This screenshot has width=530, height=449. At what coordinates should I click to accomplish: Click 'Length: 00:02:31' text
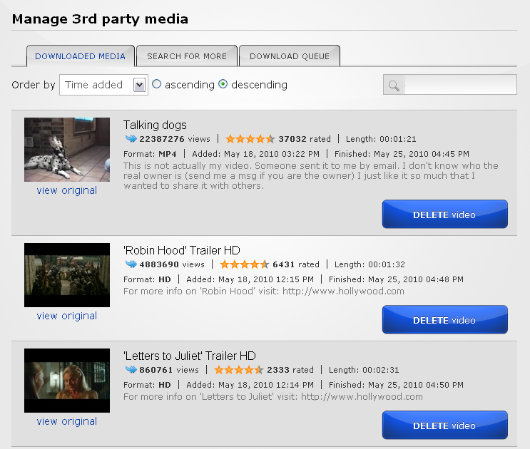pyautogui.click(x=364, y=370)
